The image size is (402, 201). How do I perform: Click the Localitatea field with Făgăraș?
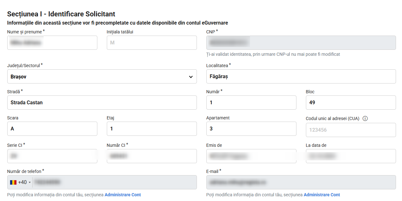click(x=301, y=77)
